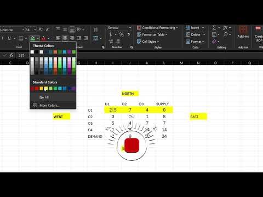Open the font name dropdown
This screenshot has width=263, height=197.
23,30
